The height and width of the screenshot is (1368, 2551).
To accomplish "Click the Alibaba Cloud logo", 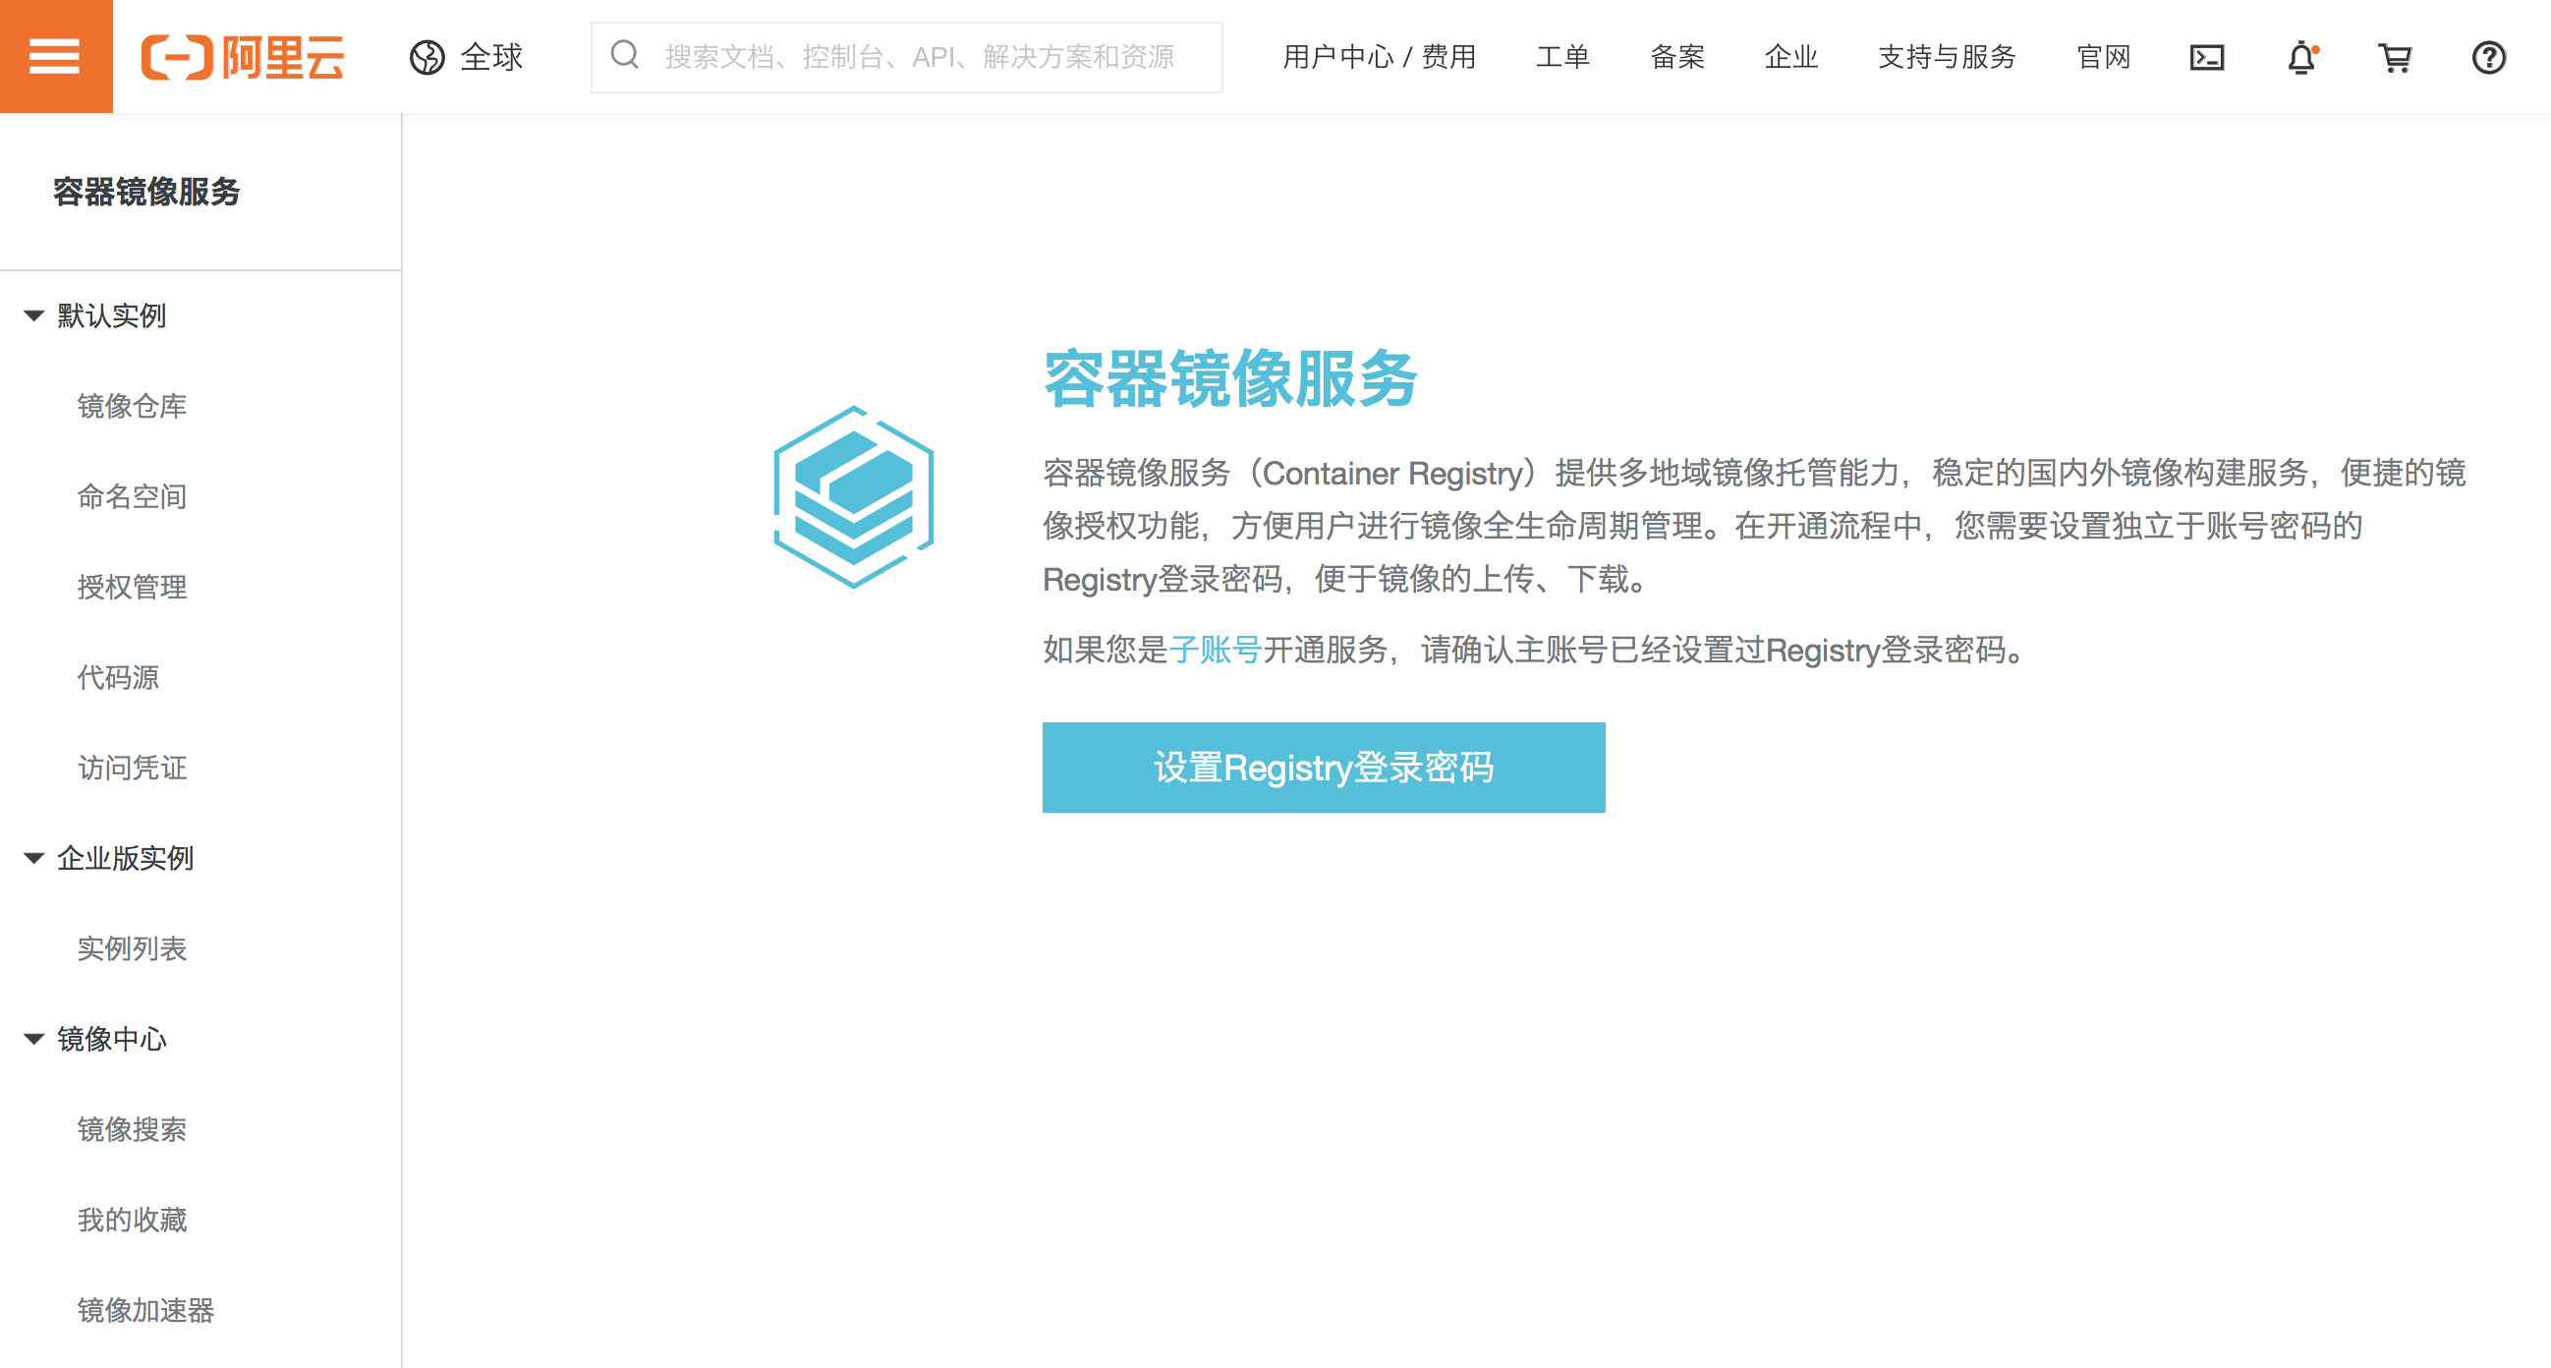I will pos(243,57).
